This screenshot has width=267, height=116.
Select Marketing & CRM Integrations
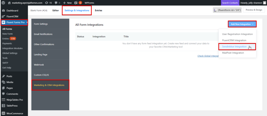click(x=50, y=85)
